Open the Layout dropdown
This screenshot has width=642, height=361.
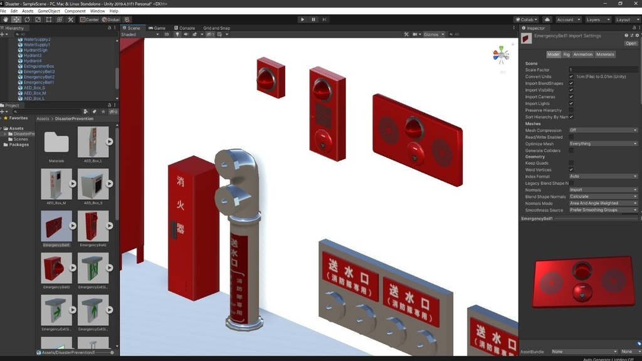click(627, 19)
